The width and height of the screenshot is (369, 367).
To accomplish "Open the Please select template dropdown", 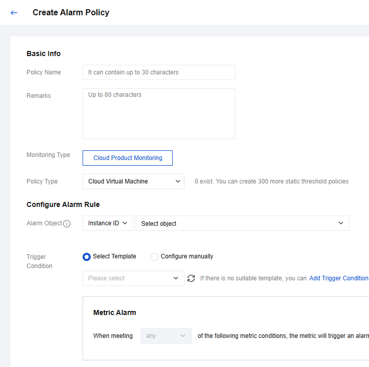I will click(134, 278).
